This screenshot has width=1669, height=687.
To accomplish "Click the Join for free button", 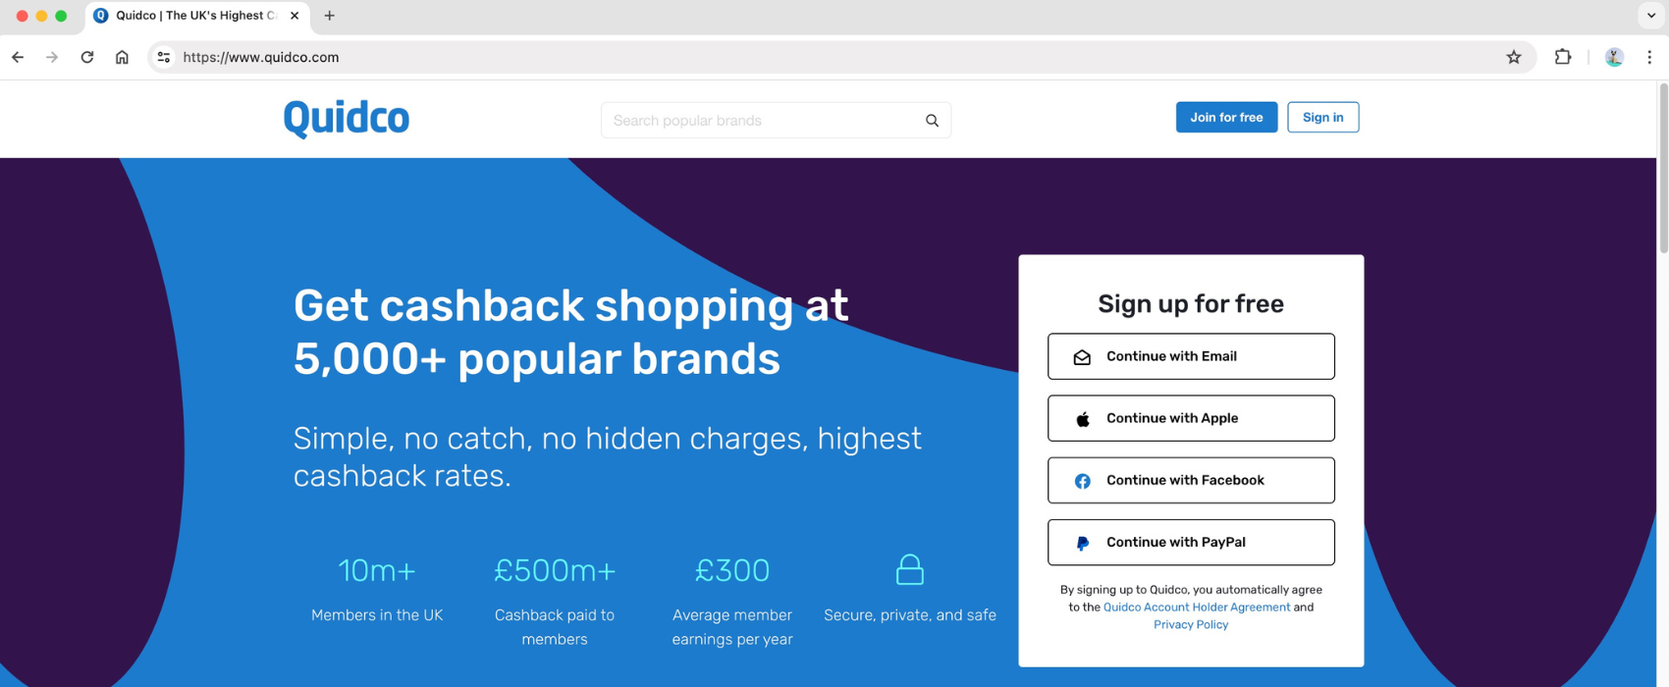I will point(1226,117).
